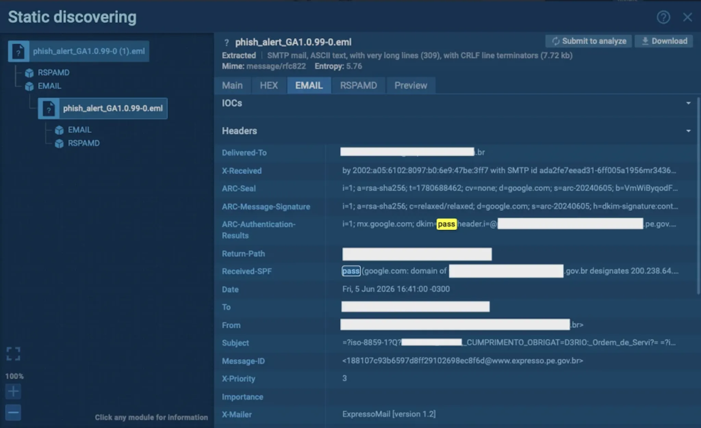
Task: Click the question mark icon beside file title
Action: 226,43
